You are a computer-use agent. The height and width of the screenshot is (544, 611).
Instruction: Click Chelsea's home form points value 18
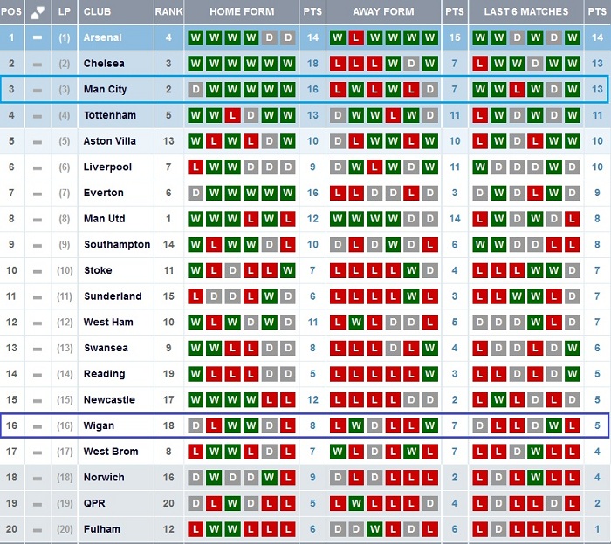(x=312, y=64)
